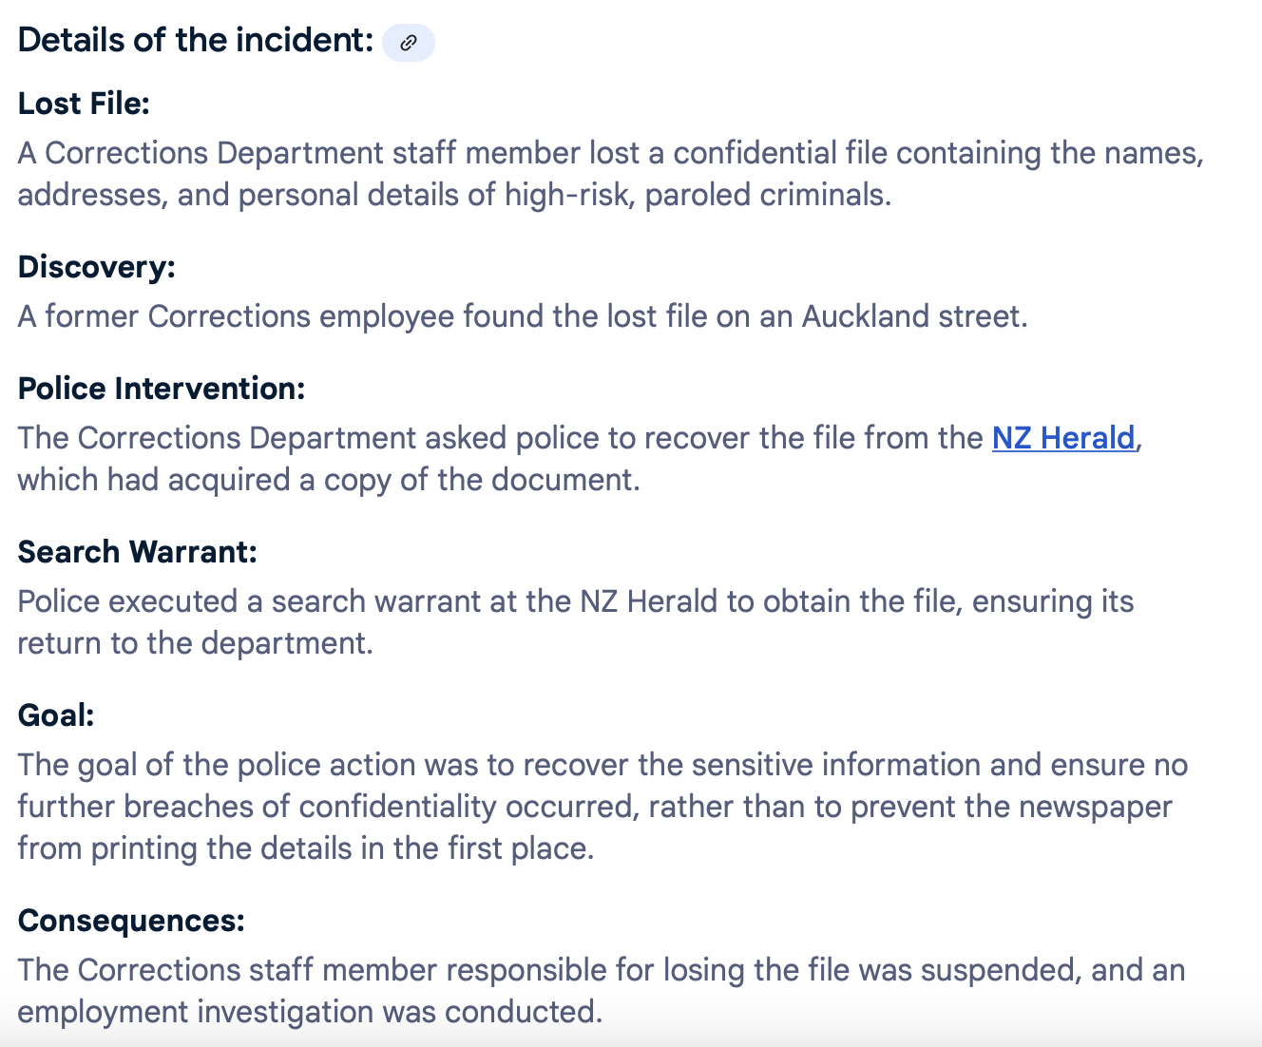Click the "Goal:" subheading

[56, 715]
